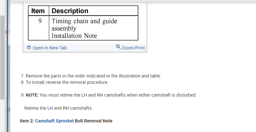
Task: Select item number 9 in the table
Action: pyautogui.click(x=40, y=21)
